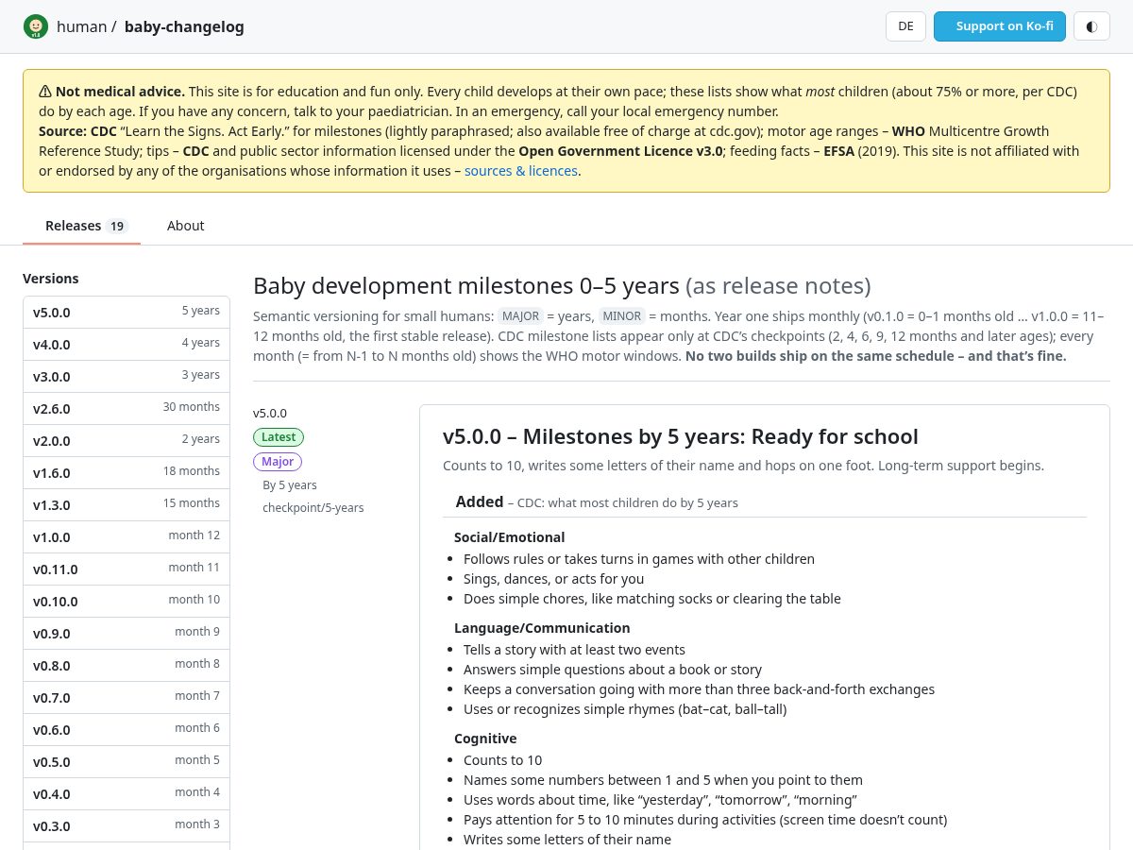Go to version v0.7.0 (month 7)

click(127, 697)
